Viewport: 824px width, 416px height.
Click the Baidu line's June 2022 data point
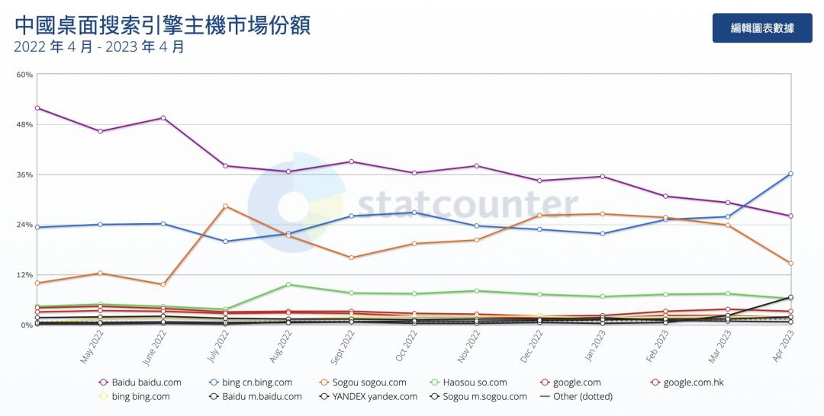[x=163, y=118]
